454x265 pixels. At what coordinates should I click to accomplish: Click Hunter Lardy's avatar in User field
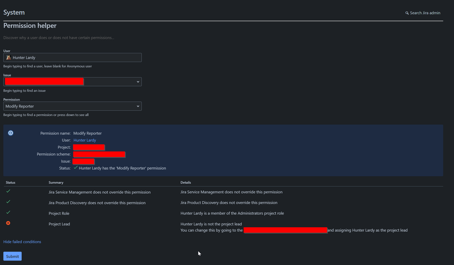(8, 58)
